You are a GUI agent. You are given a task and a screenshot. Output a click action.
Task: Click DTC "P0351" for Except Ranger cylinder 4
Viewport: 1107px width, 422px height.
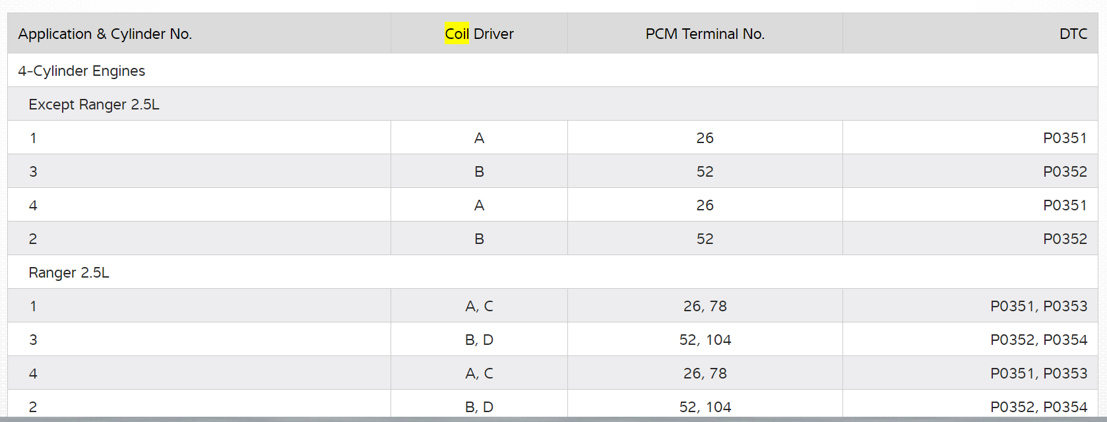click(1065, 205)
